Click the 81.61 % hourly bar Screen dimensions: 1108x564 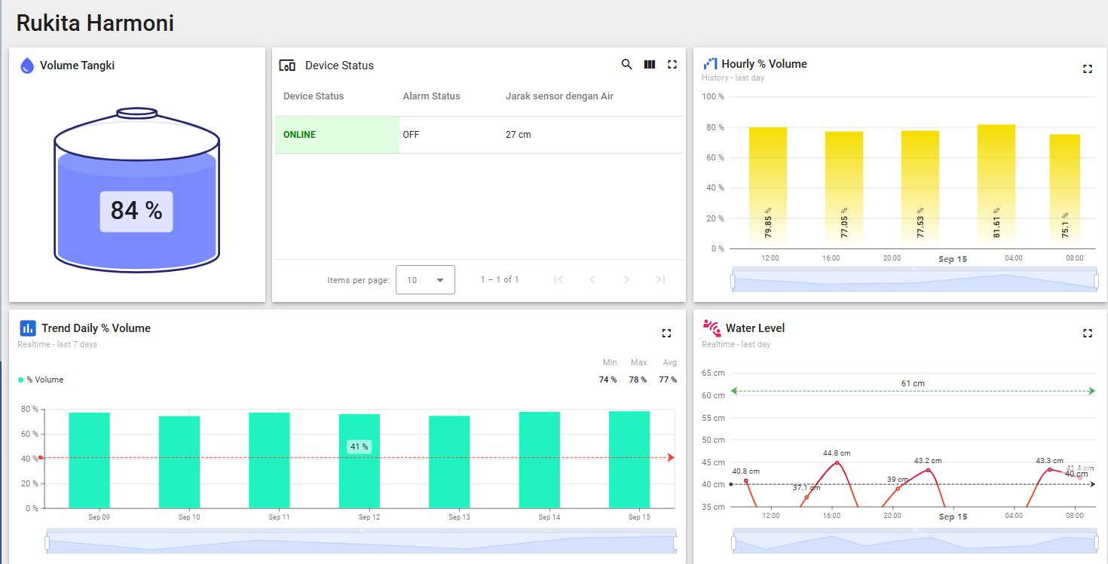(996, 186)
